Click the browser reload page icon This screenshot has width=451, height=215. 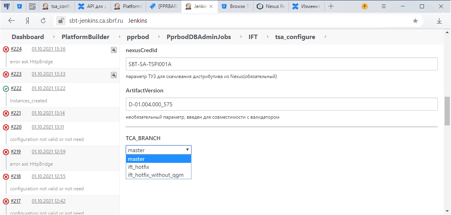tap(43, 21)
